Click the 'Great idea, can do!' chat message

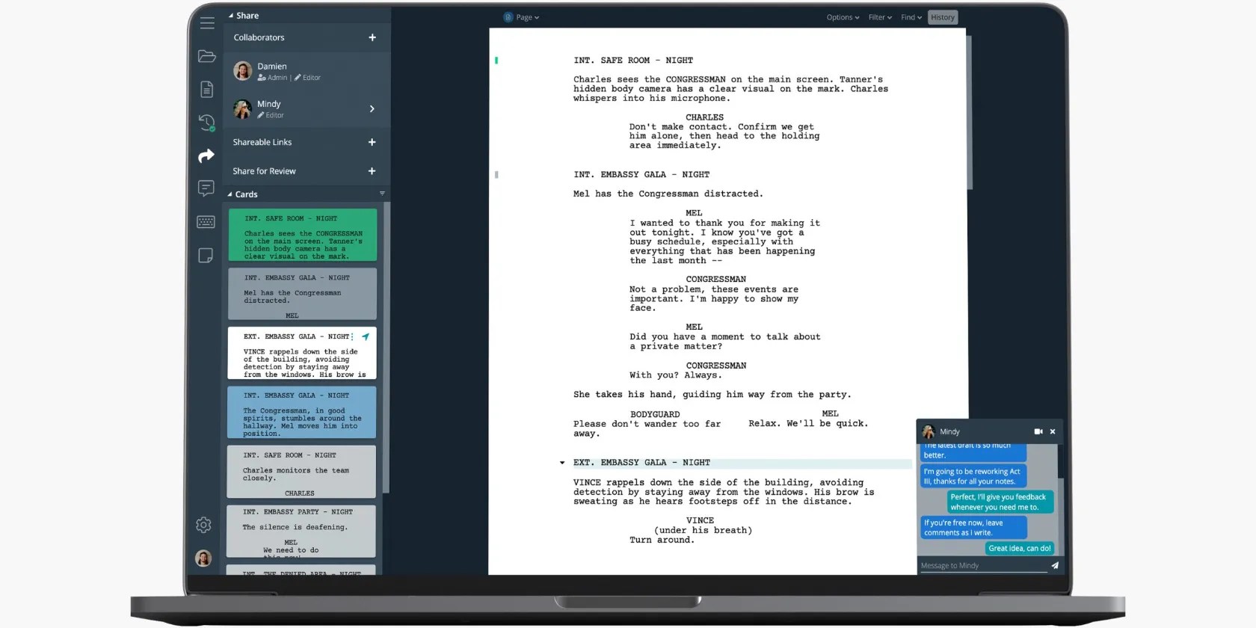click(x=1019, y=548)
